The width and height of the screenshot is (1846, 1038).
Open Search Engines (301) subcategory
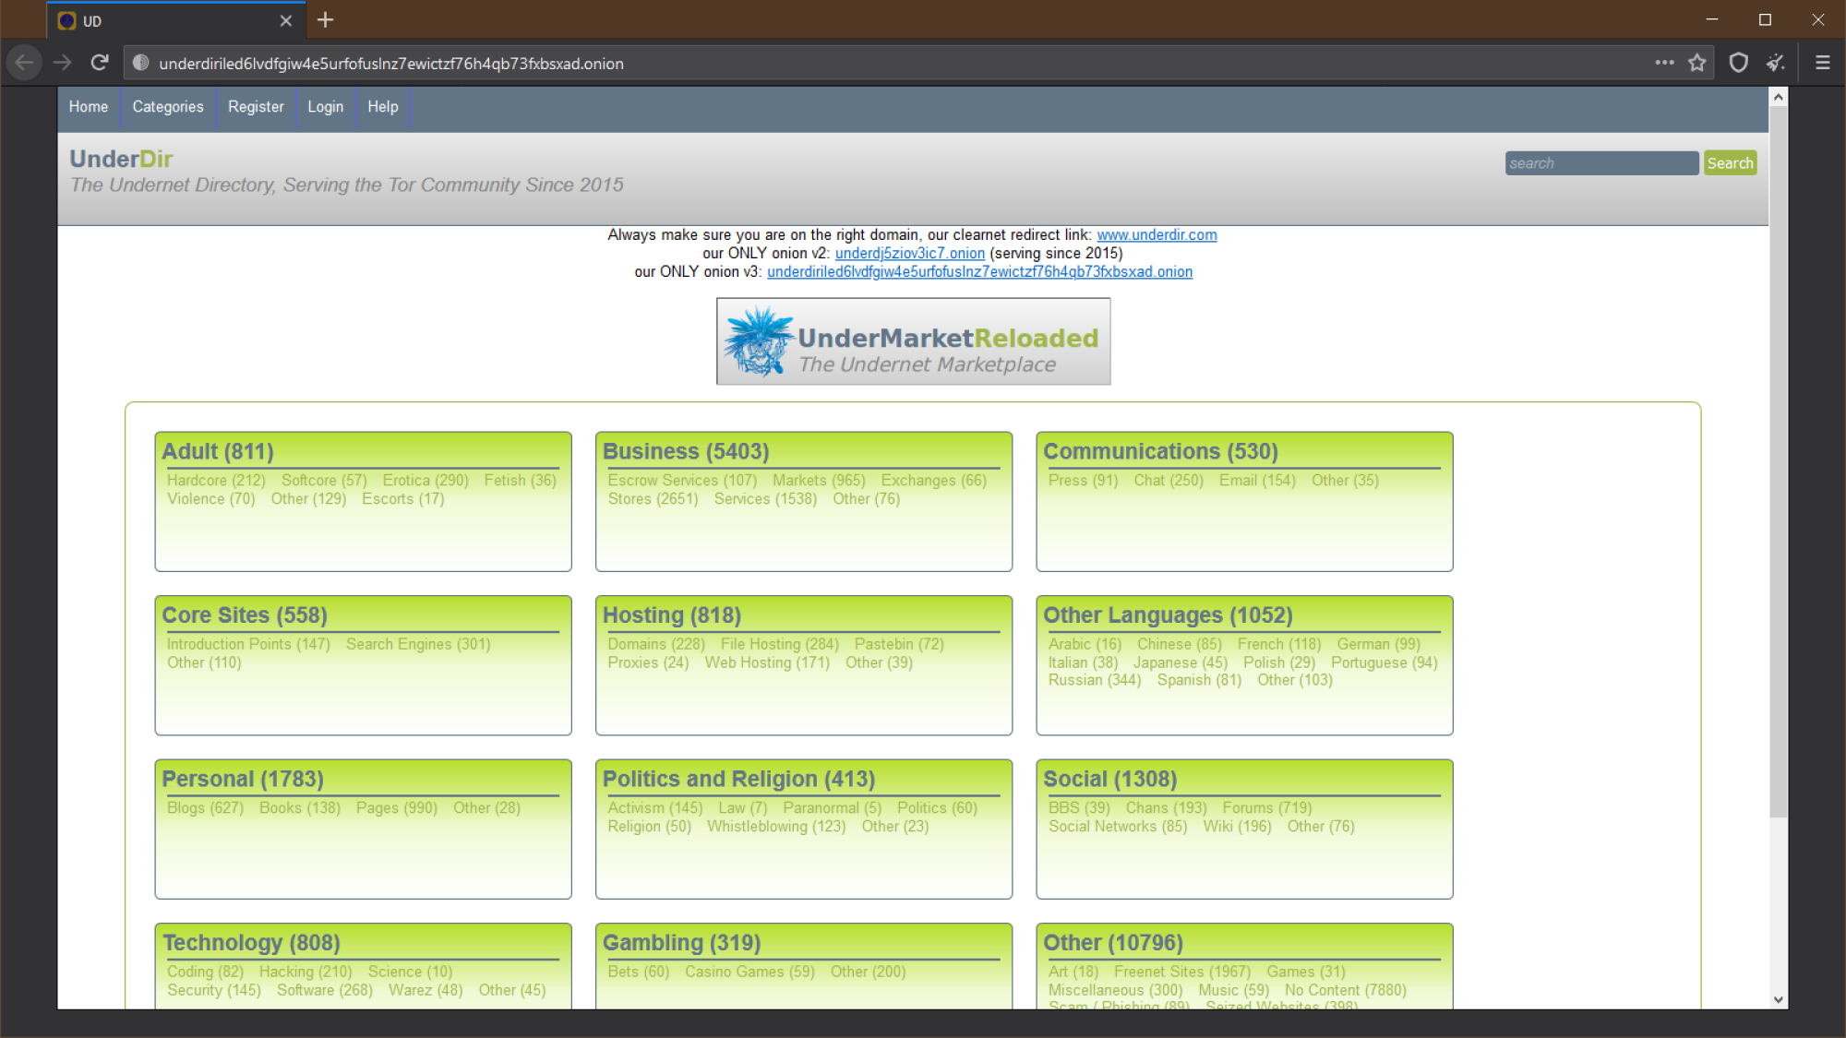point(418,644)
